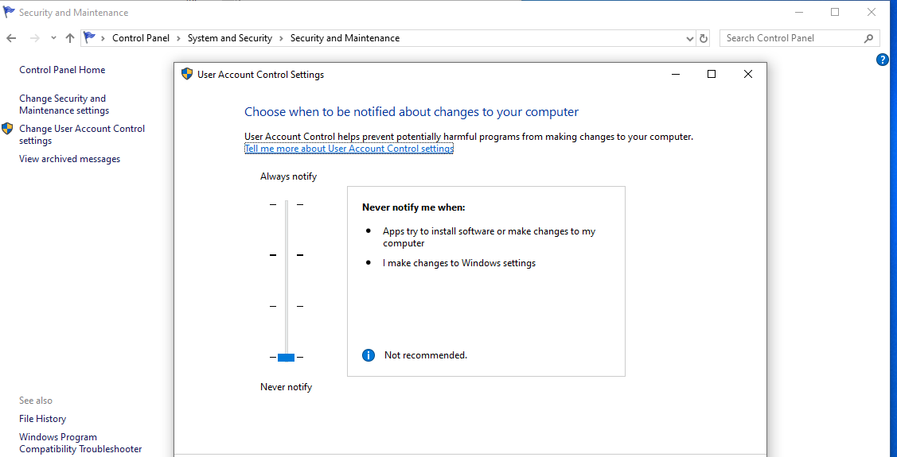
Task: Expand chevron after Control Panel breadcrumb
Action: [178, 38]
